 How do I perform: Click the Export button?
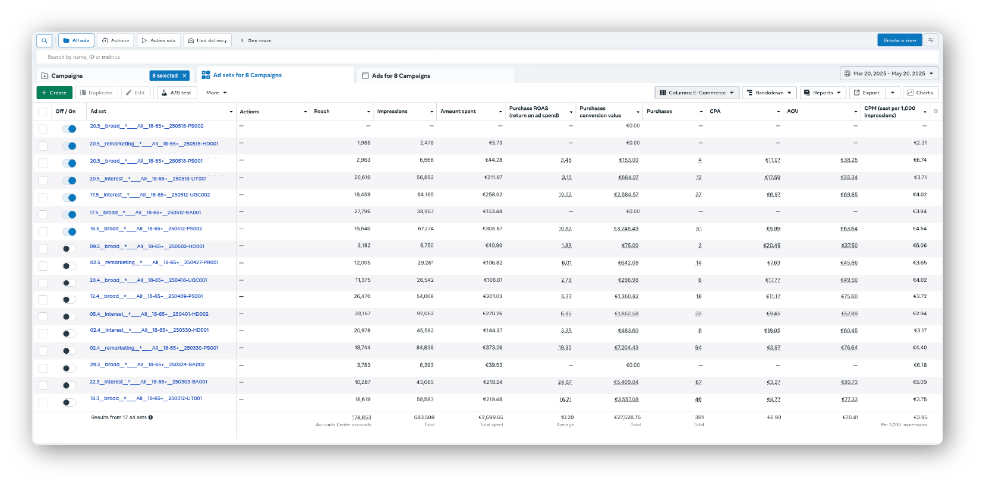click(x=867, y=93)
